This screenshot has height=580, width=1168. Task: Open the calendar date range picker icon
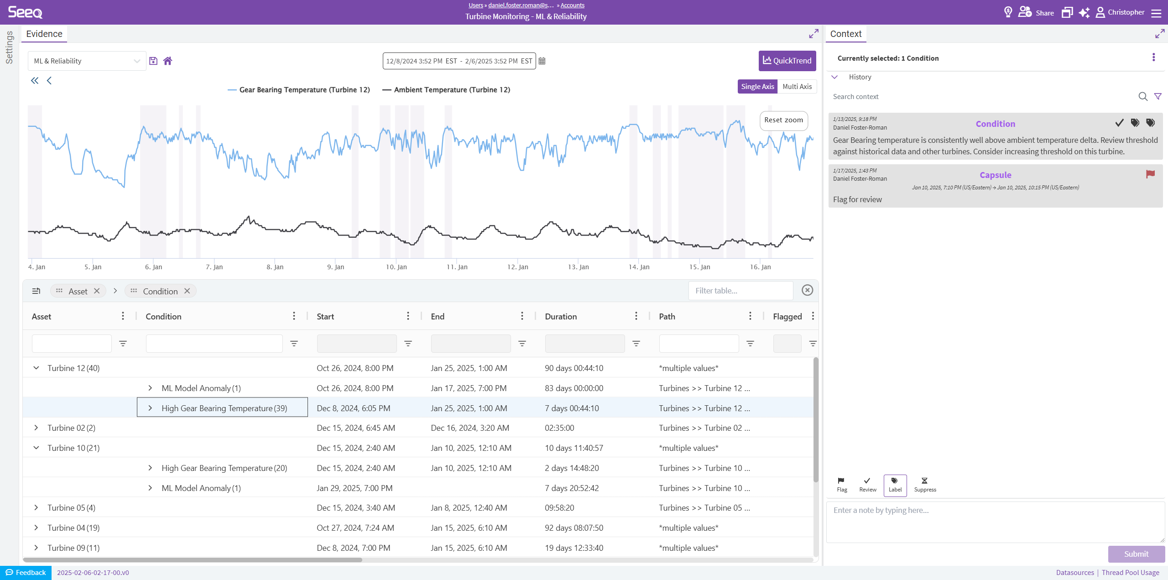coord(542,61)
